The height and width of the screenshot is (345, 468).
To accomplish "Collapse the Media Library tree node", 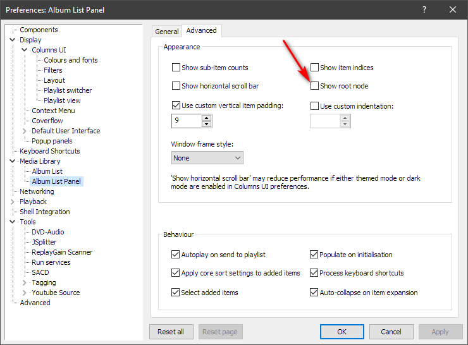I will coord(13,161).
